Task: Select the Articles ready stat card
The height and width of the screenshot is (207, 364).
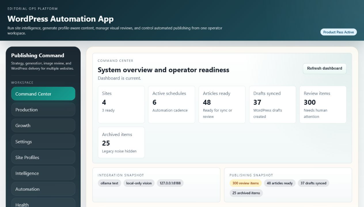Action: click(222, 104)
